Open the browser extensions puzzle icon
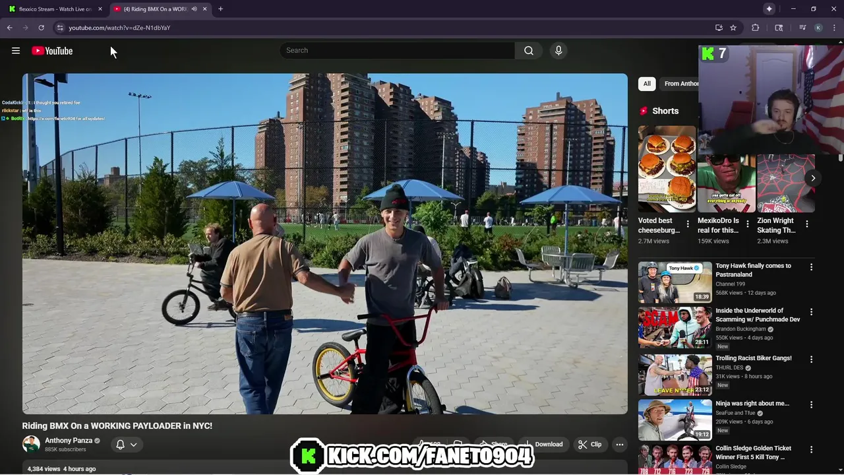844x475 pixels. tap(756, 28)
